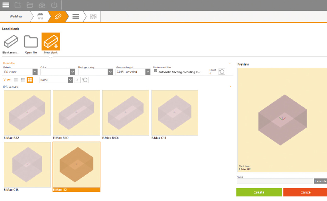
Task: Open the Color dropdown
Action: pyautogui.click(x=58, y=72)
